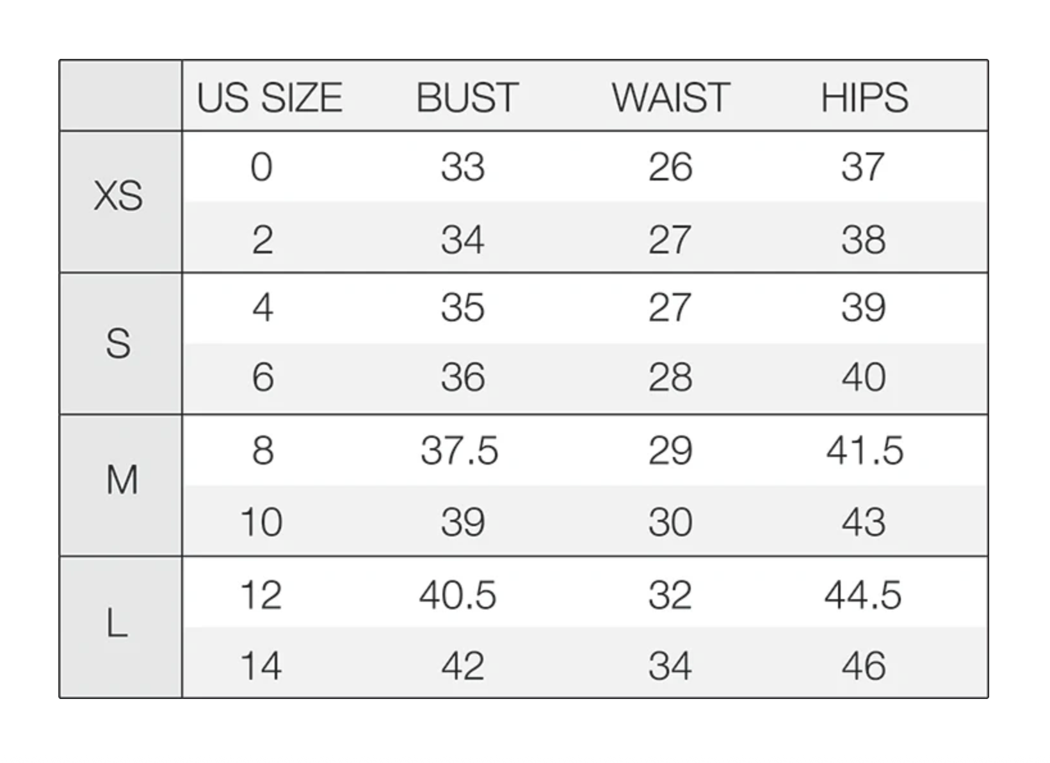Click the HIPS column header
This screenshot has width=1050, height=763.
pos(864,98)
